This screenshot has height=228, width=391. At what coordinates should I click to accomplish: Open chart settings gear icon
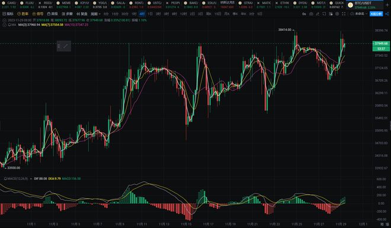(337, 14)
